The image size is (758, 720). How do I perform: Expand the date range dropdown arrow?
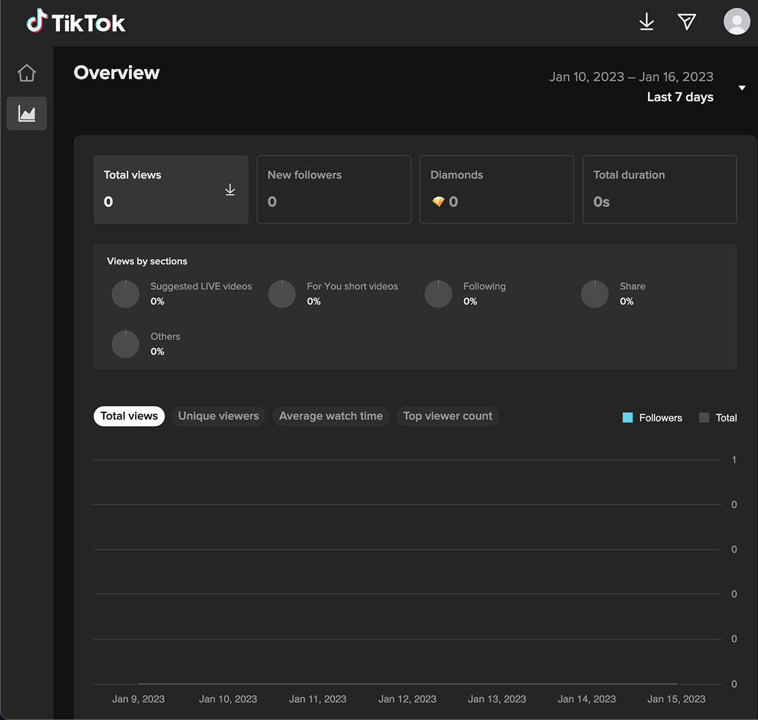pos(742,88)
